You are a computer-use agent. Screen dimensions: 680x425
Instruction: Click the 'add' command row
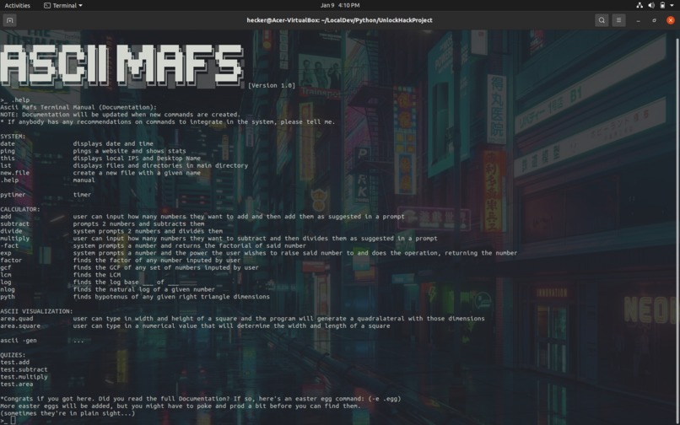tap(202, 217)
